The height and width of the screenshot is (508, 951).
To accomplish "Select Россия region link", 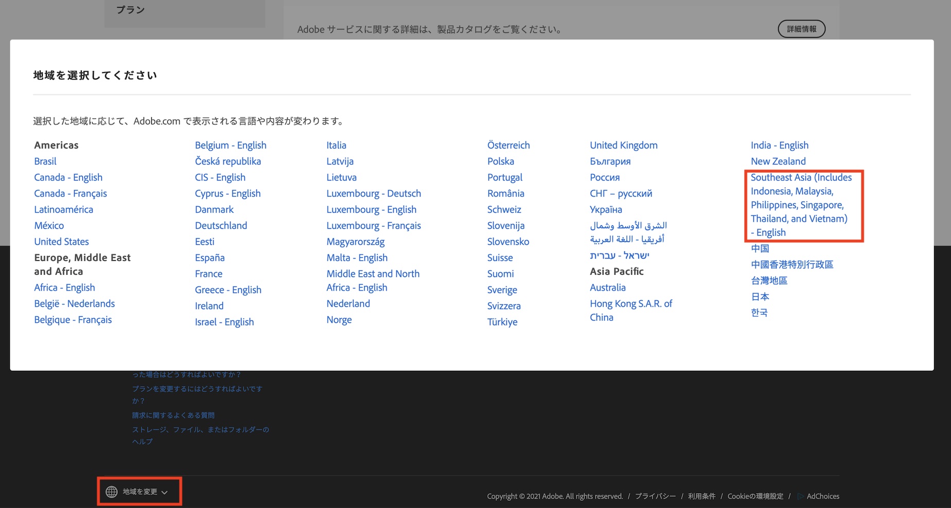I will (x=605, y=177).
